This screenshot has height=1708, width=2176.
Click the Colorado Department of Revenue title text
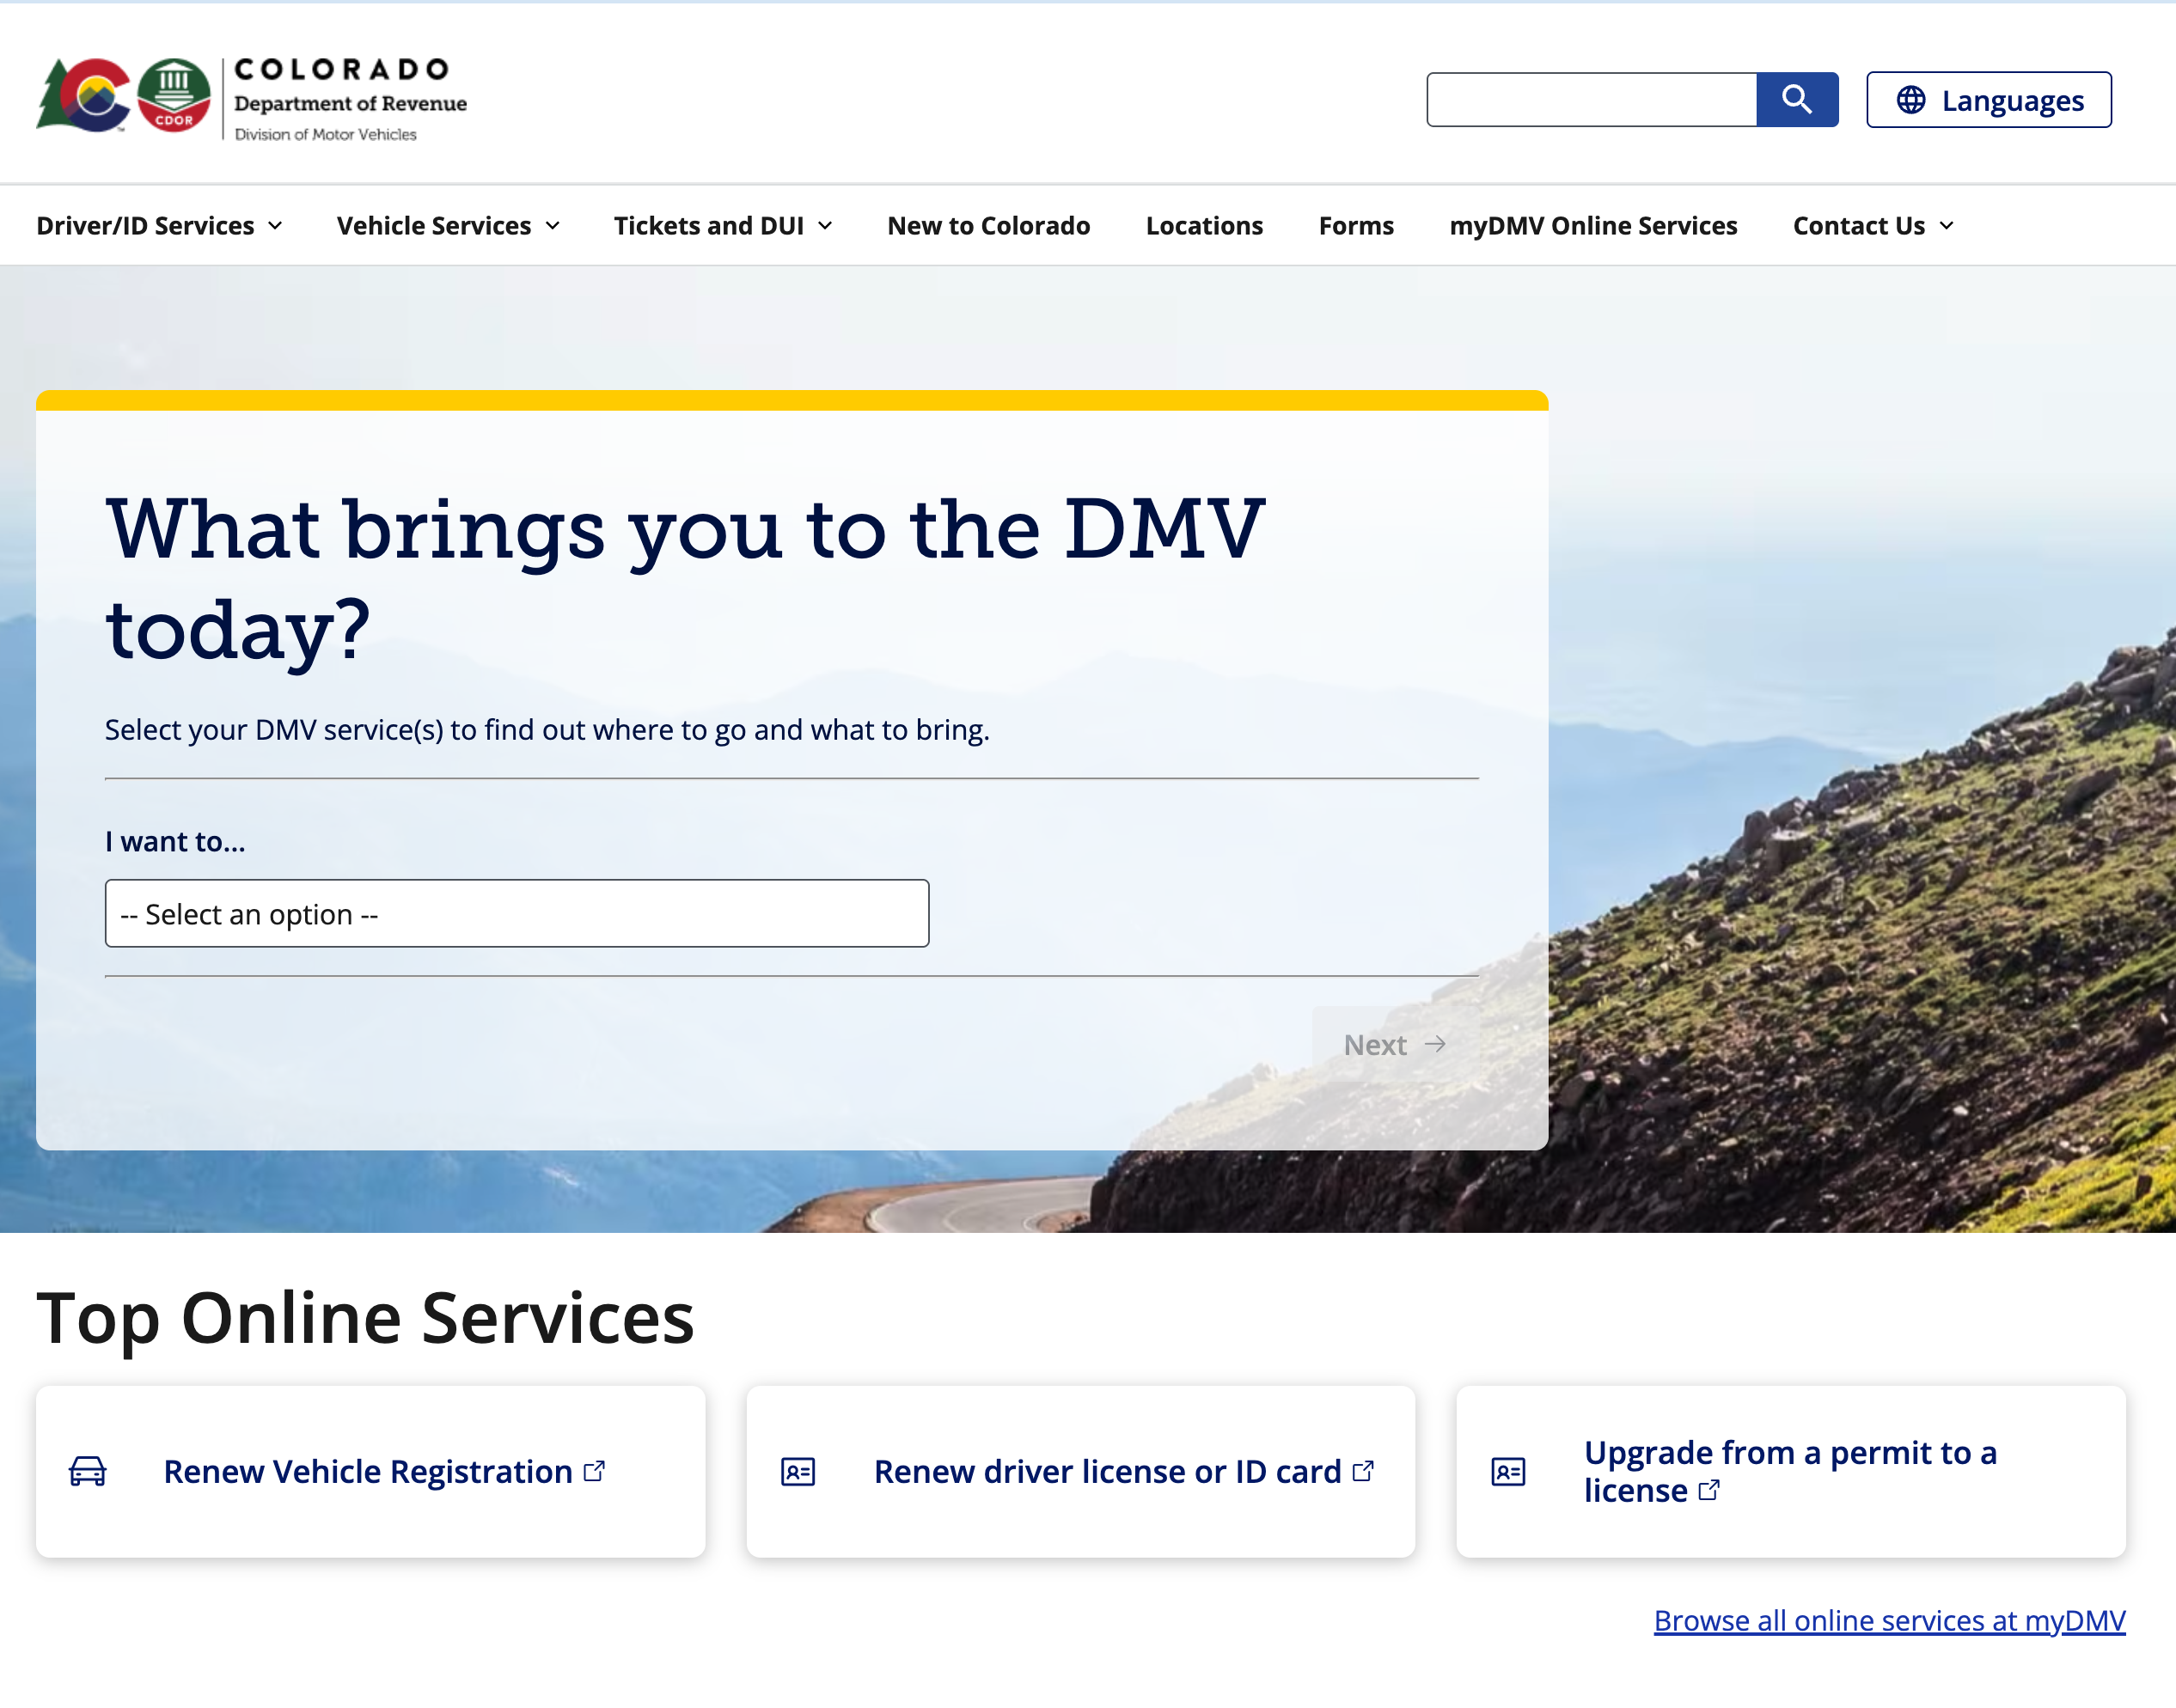tap(350, 84)
